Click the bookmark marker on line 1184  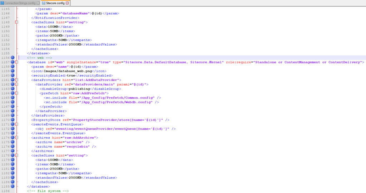coord(13,182)
